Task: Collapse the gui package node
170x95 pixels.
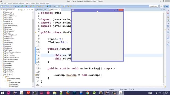Action: click(x=6, y=80)
